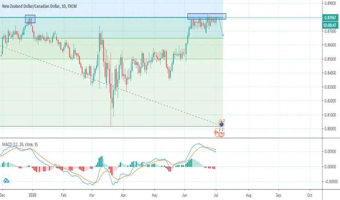Open the New Zealand flag economic event marker
Viewport: 340px width, 200px height.
point(221,123)
